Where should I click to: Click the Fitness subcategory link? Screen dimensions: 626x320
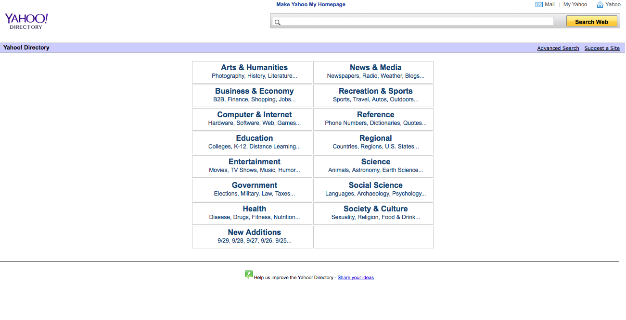(261, 217)
